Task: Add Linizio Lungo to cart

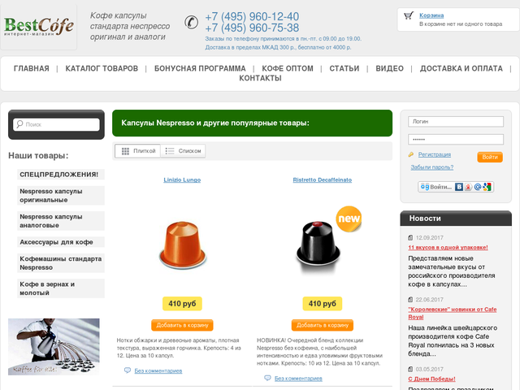Action: (x=182, y=325)
